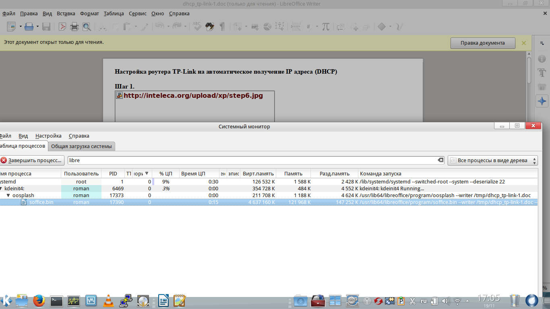Open Справка menu in Системный монитор
Image resolution: width=550 pixels, height=309 pixels.
point(79,136)
